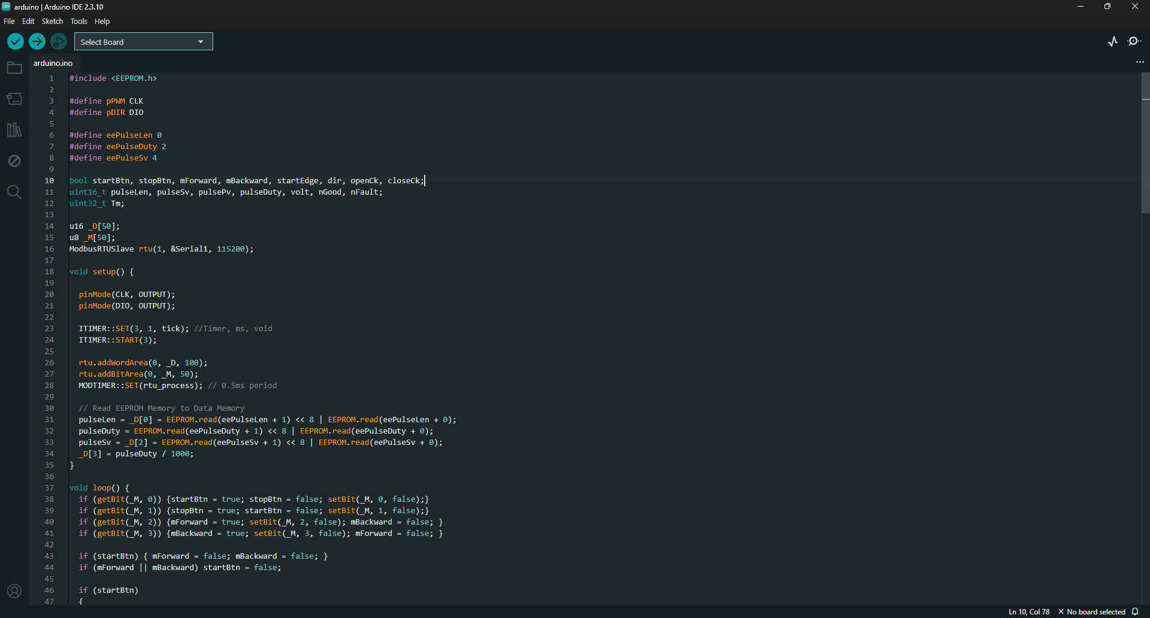
Task: Click 'No board selected' in status bar
Action: pyautogui.click(x=1092, y=611)
